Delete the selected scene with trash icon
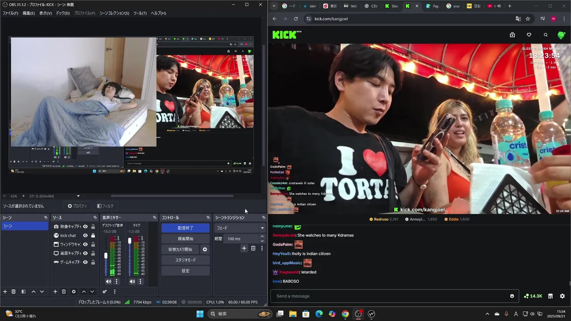This screenshot has height=321, width=571. coord(14,292)
